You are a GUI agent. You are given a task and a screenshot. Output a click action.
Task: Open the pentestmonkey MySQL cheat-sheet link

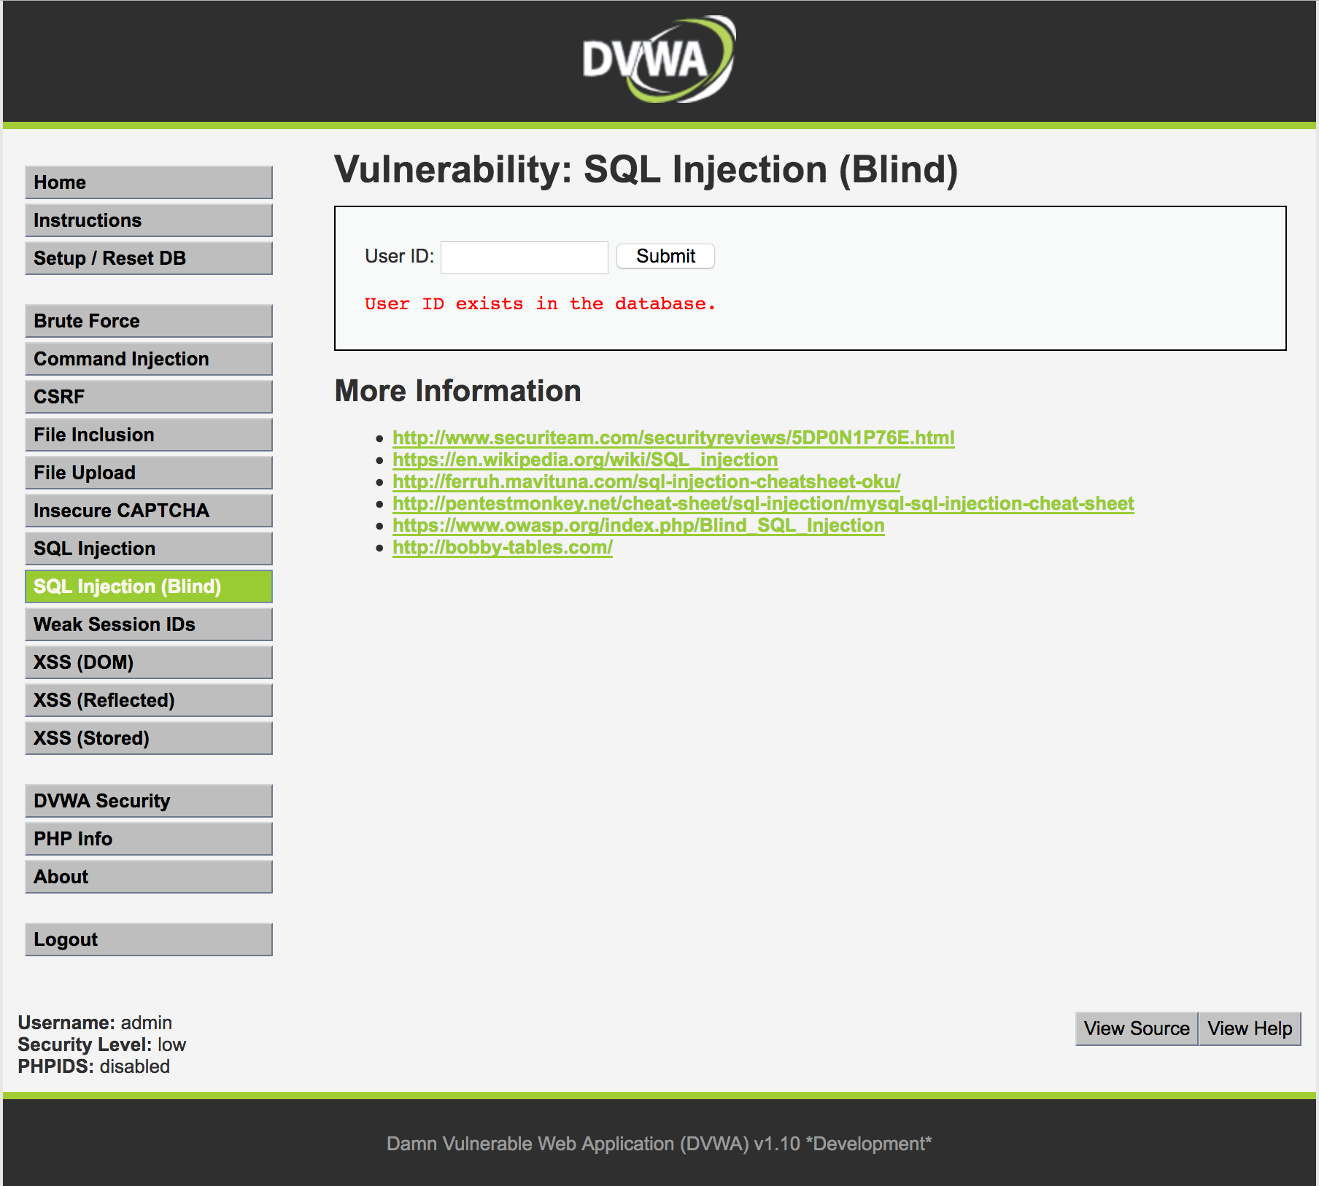point(763,503)
